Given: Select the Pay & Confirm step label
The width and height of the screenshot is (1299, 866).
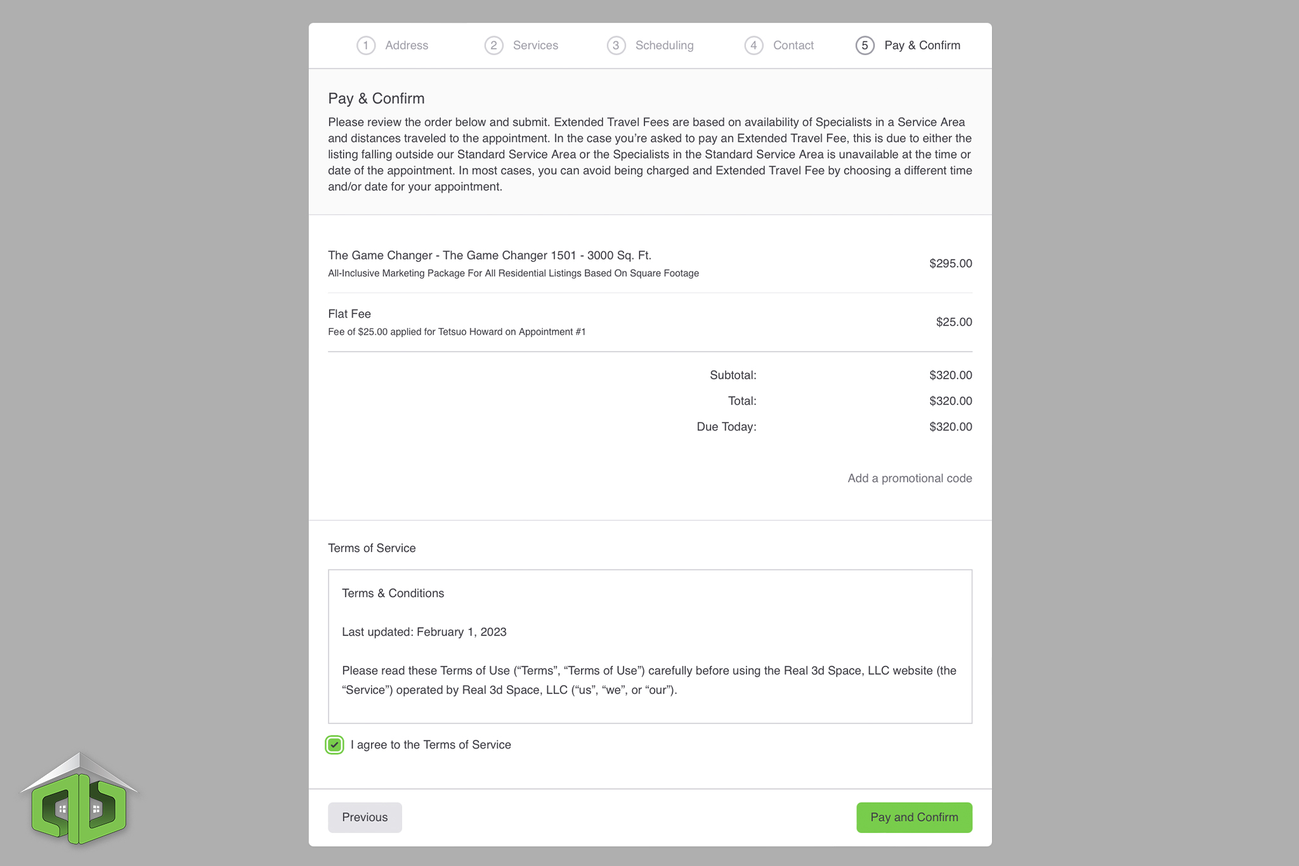Looking at the screenshot, I should 922,46.
